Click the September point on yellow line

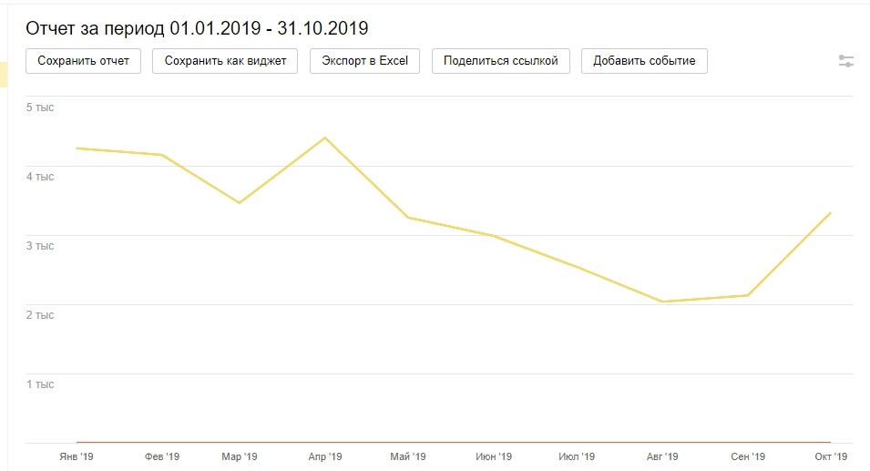748,295
